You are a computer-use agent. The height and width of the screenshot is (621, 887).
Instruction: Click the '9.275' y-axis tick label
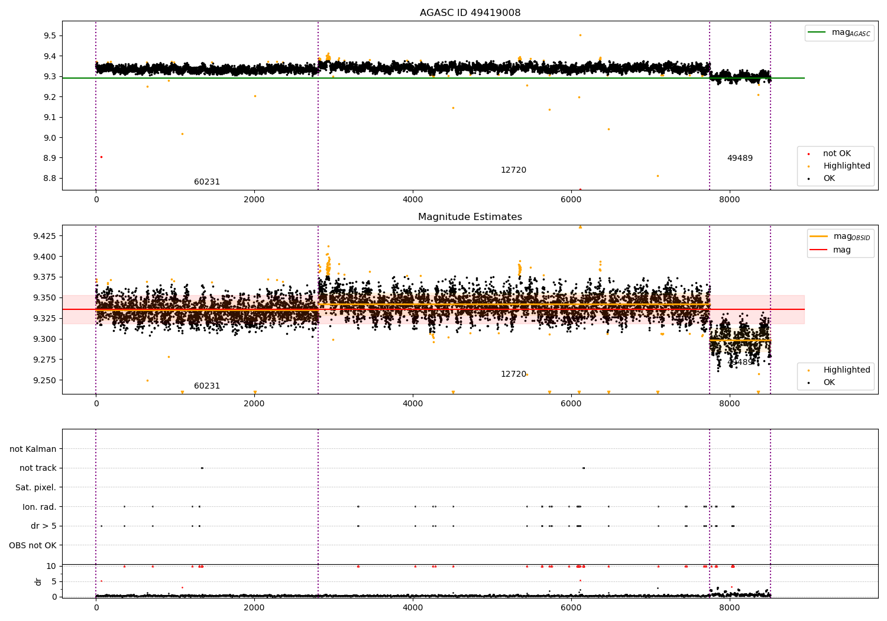pos(45,360)
